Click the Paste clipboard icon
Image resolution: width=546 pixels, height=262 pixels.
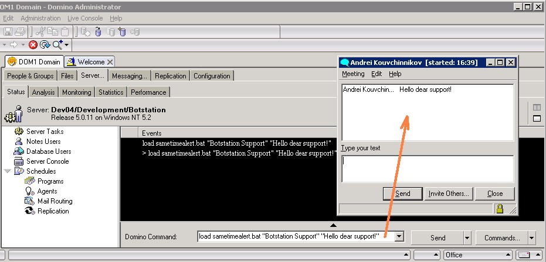click(65, 32)
